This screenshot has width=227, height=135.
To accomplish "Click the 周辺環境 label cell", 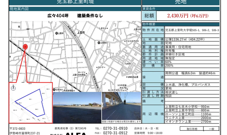I will pyautogui.click(x=153, y=114).
